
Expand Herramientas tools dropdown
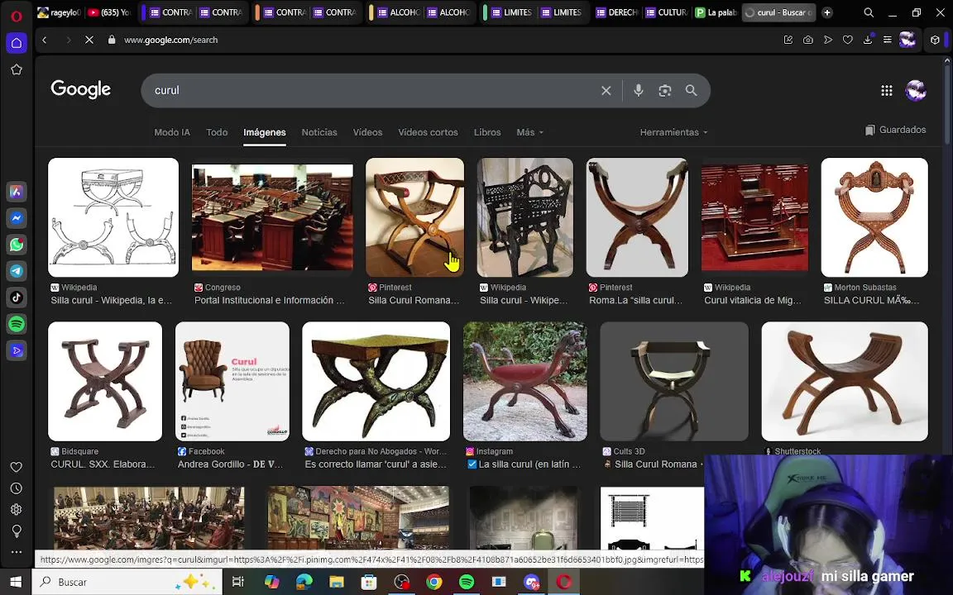pyautogui.click(x=673, y=132)
